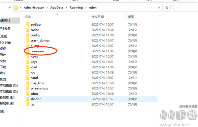This screenshot has height=127, width=198.
Task: Select the nand folder icon
Action: pos(27,78)
